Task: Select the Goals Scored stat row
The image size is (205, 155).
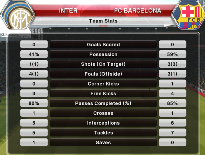Action: tap(103, 44)
